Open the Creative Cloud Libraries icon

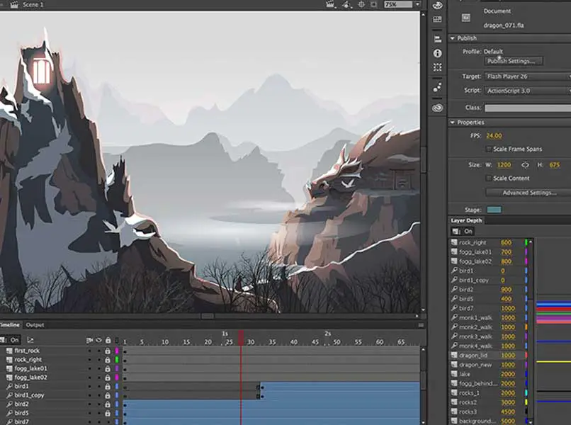click(x=437, y=108)
